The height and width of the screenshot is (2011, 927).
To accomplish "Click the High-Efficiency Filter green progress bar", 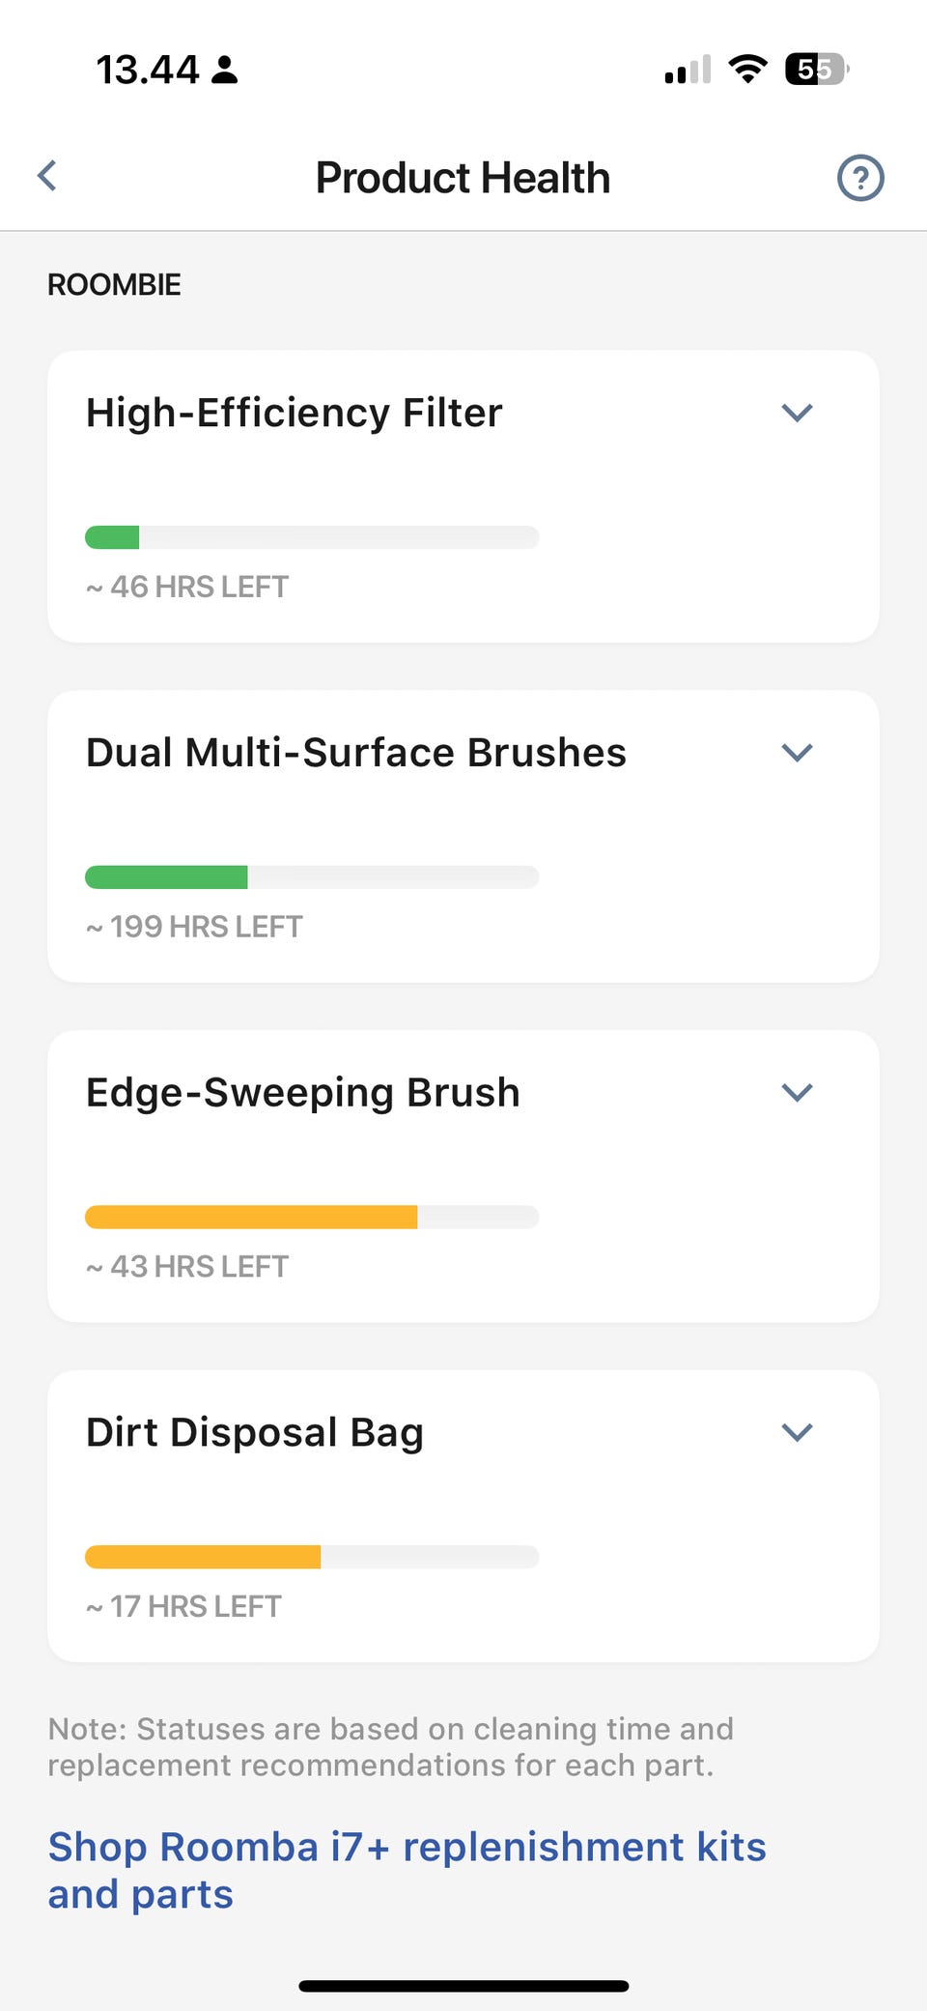I will tap(312, 537).
